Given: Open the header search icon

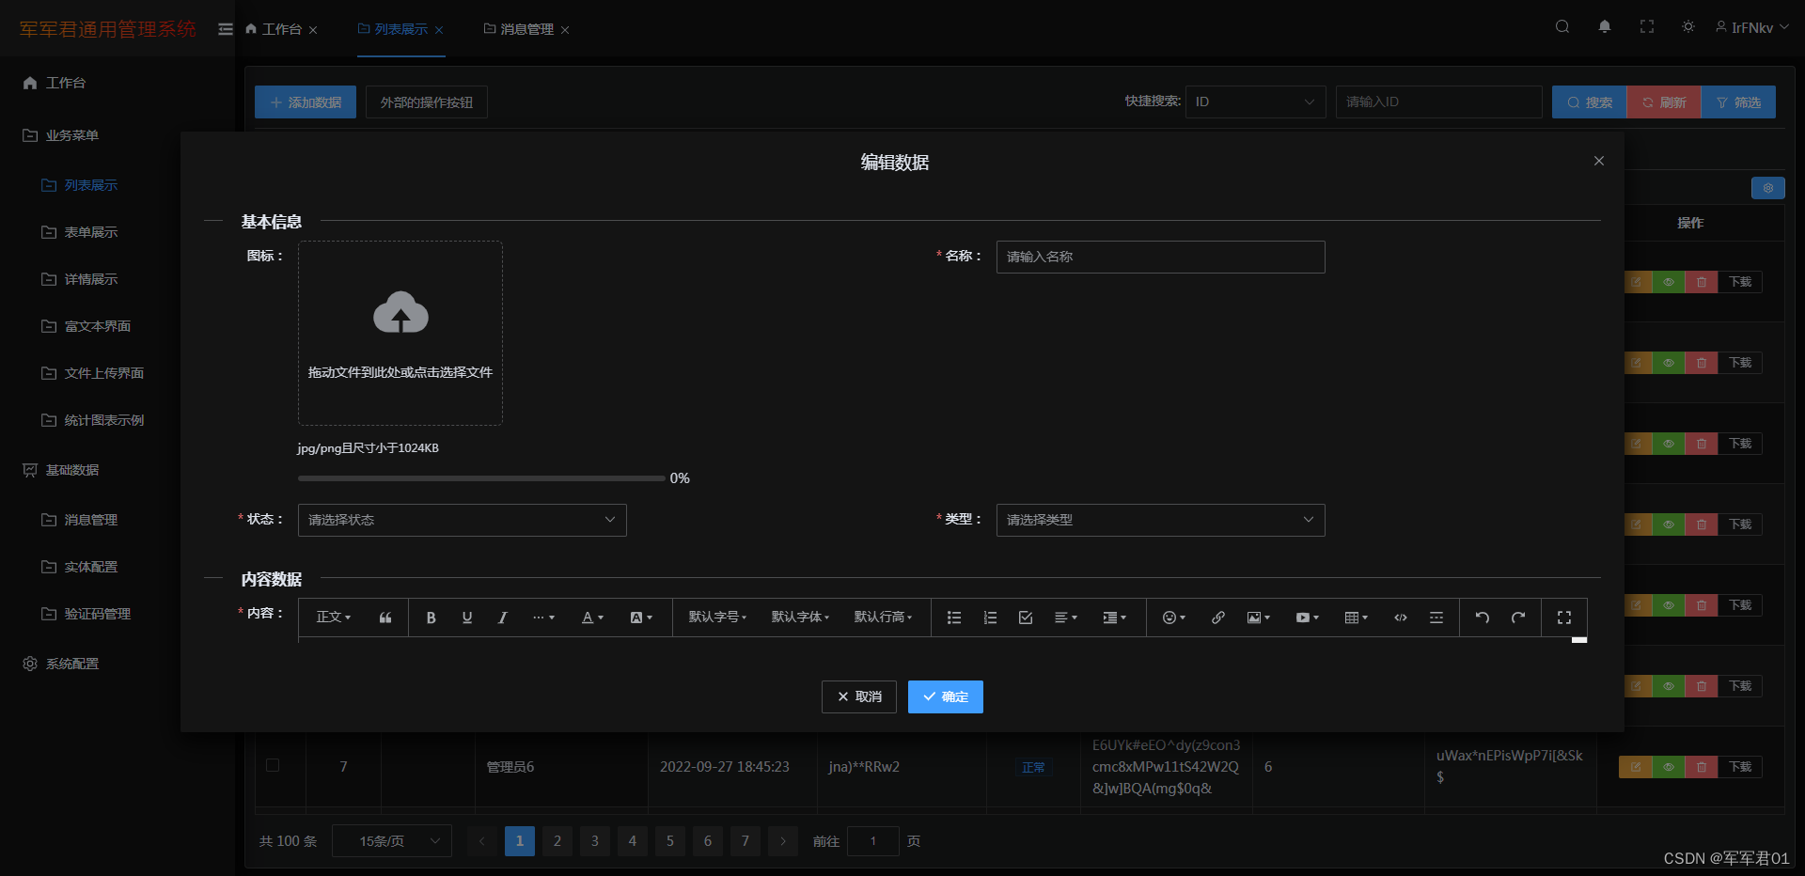Looking at the screenshot, I should coord(1562,27).
